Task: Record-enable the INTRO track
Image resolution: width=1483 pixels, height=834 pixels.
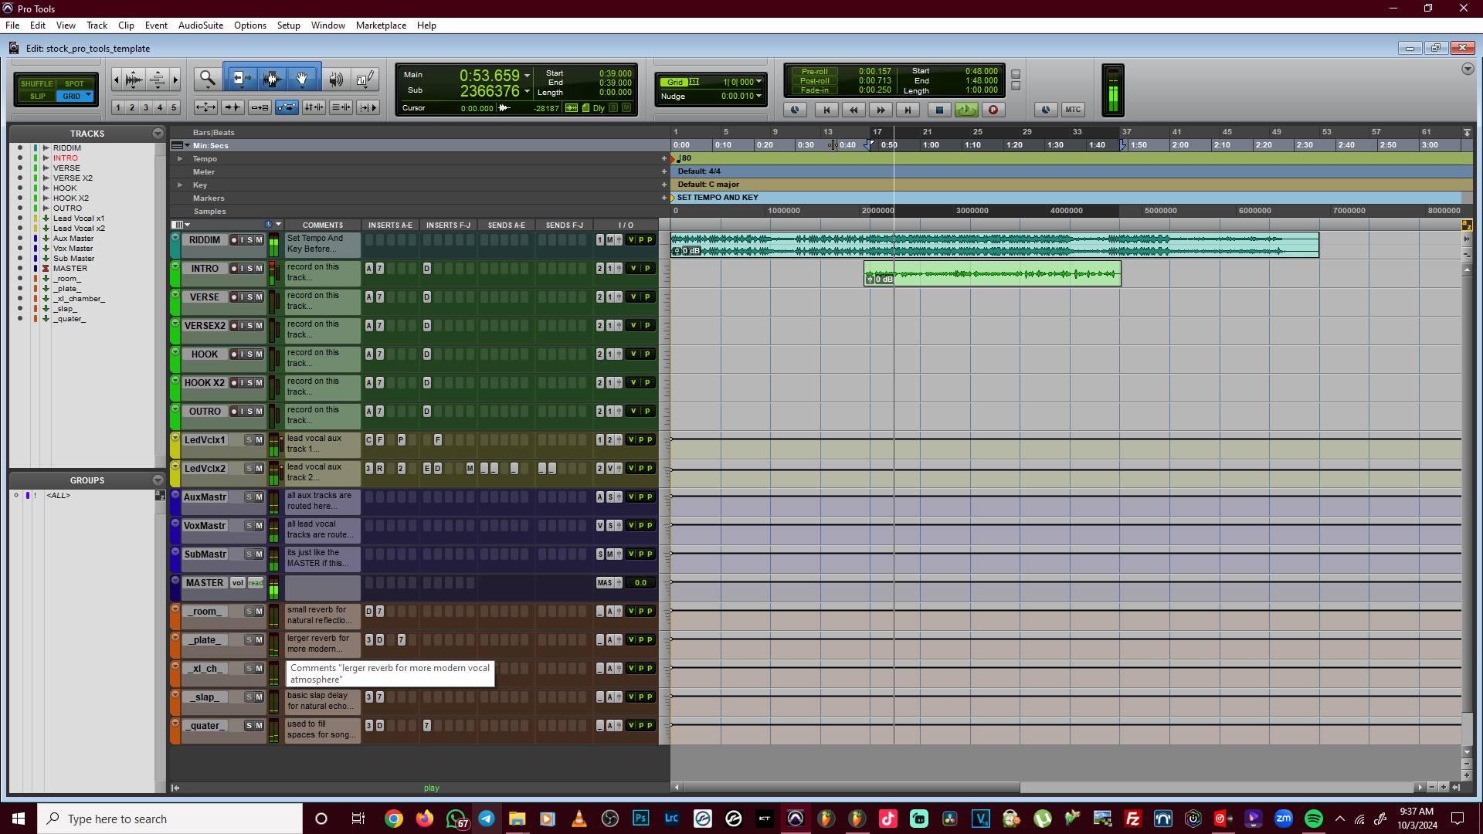Action: [x=234, y=269]
